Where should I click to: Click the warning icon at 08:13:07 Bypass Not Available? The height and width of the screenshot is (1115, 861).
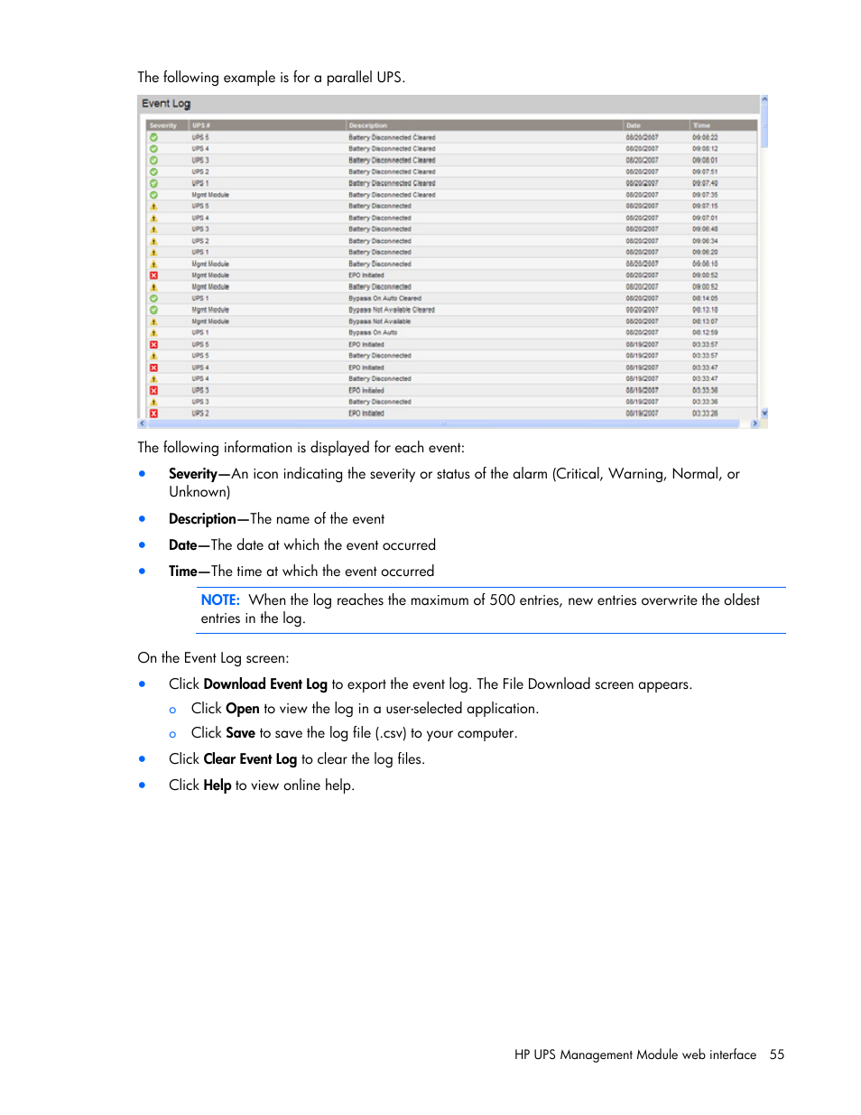pyautogui.click(x=153, y=321)
